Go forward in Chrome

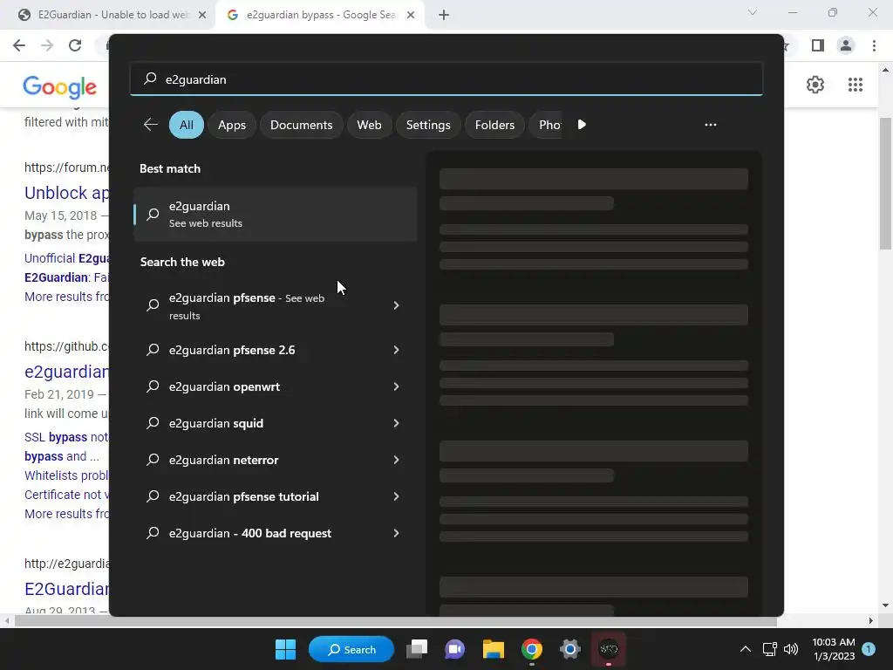coord(47,45)
